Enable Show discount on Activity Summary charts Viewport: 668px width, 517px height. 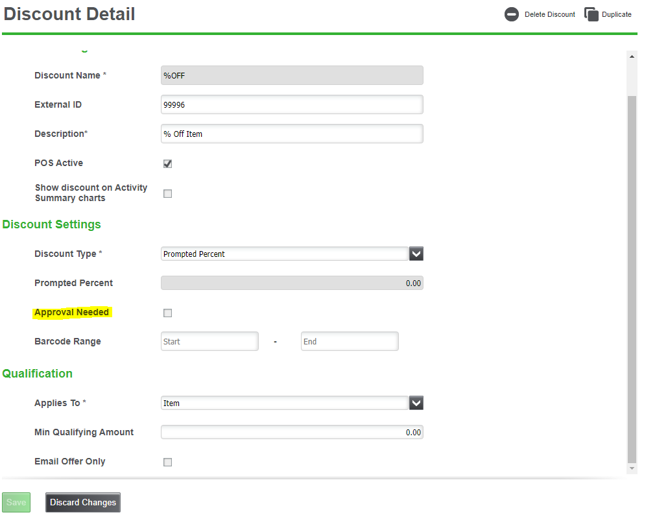click(168, 193)
